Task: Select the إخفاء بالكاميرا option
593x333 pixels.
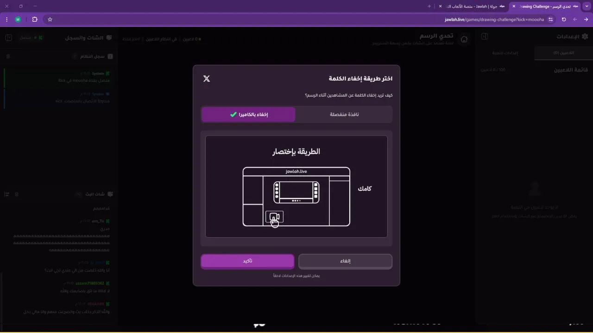Action: 248,114
